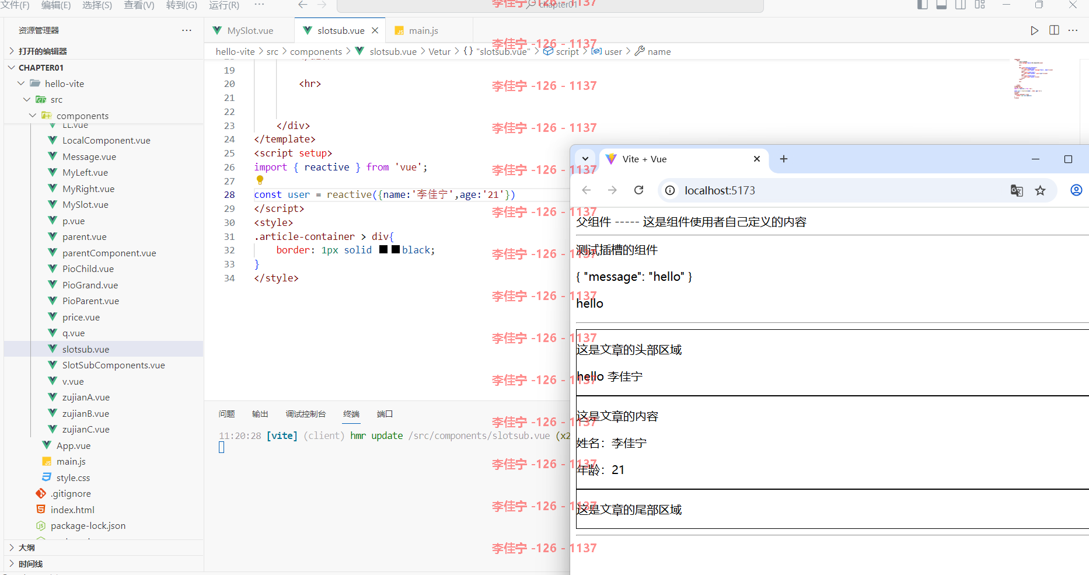Click the lightbulb quick fix icon
This screenshot has width=1089, height=575.
click(260, 180)
